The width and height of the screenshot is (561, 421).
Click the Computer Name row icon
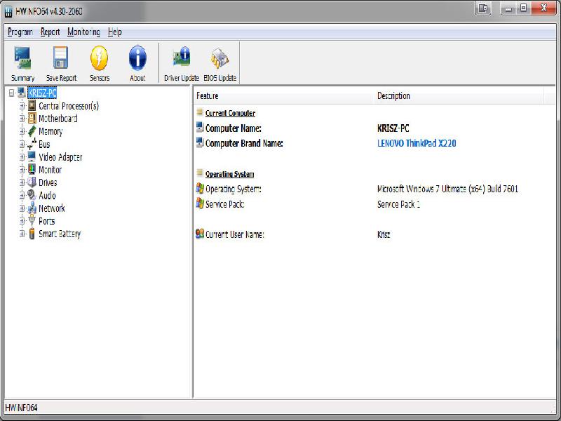click(200, 128)
